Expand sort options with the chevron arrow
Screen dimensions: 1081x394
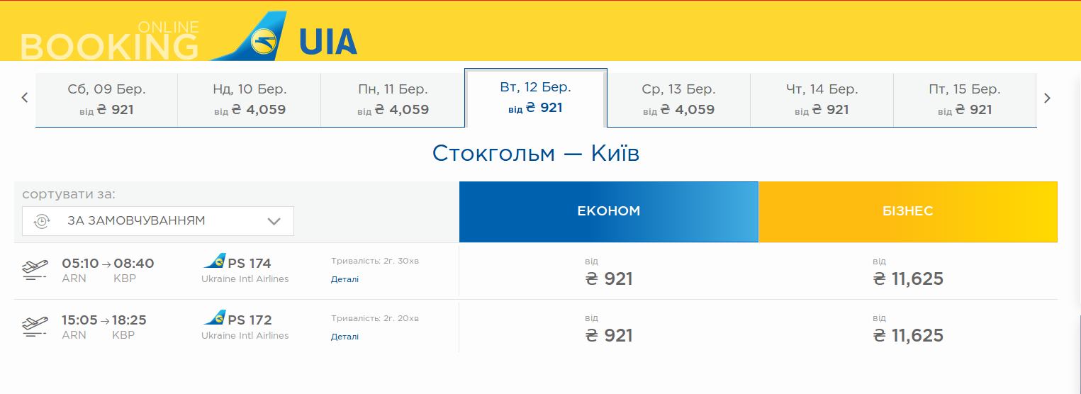pyautogui.click(x=274, y=221)
